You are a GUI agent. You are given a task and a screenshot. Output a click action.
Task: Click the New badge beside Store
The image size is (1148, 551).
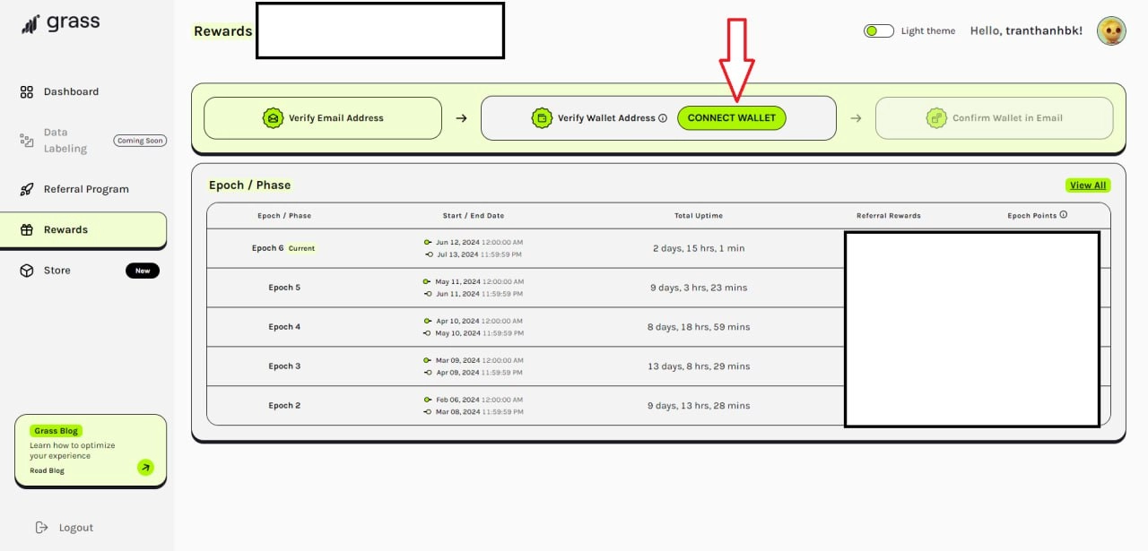(x=142, y=271)
